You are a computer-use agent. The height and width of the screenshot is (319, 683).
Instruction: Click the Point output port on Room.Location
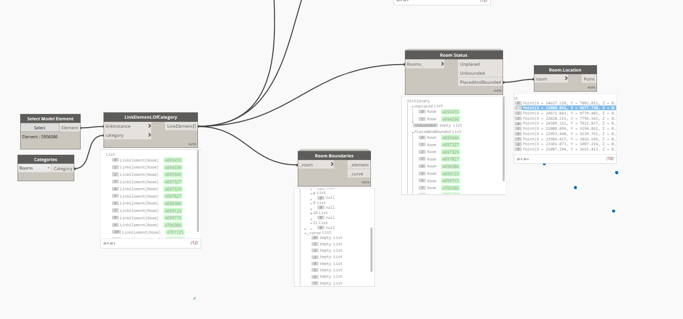589,78
